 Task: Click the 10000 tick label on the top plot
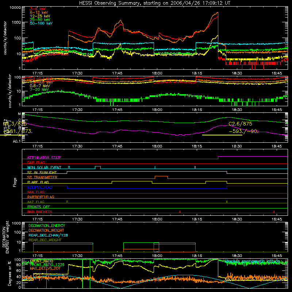15,7
